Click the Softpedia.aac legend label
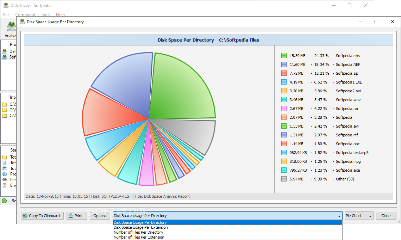The width and height of the screenshot is (401, 240). tap(348, 144)
